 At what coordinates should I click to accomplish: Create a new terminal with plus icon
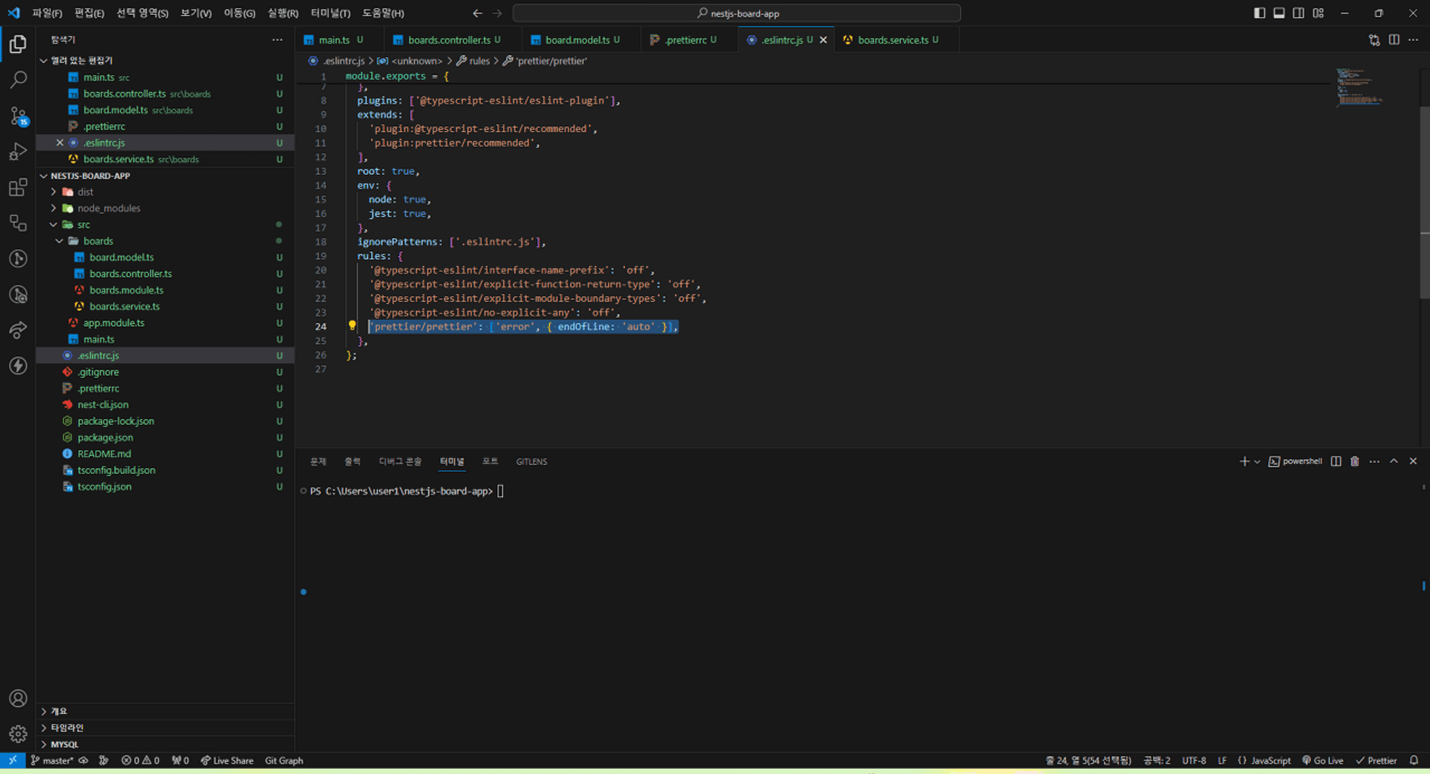1244,462
